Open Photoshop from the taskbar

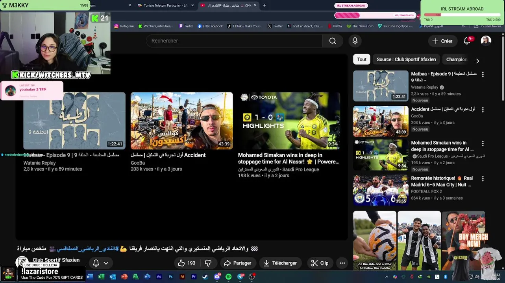(170, 277)
